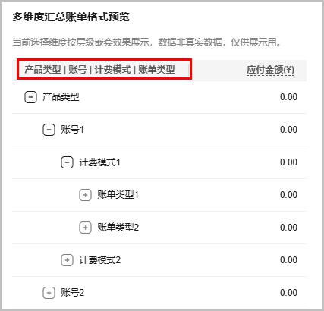Screen dimensions: 324x311
Task: Click the 0.00 amount for 计费模式2
Action: [x=288, y=260]
